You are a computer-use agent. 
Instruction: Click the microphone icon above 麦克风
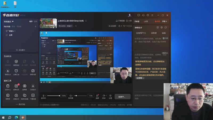tap(43, 96)
